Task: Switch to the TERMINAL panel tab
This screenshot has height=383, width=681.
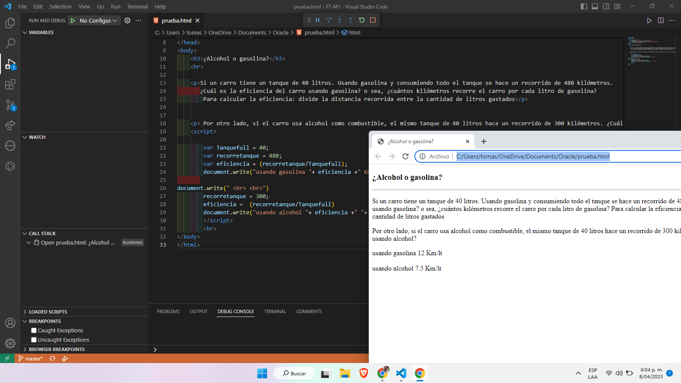Action: tap(275, 311)
